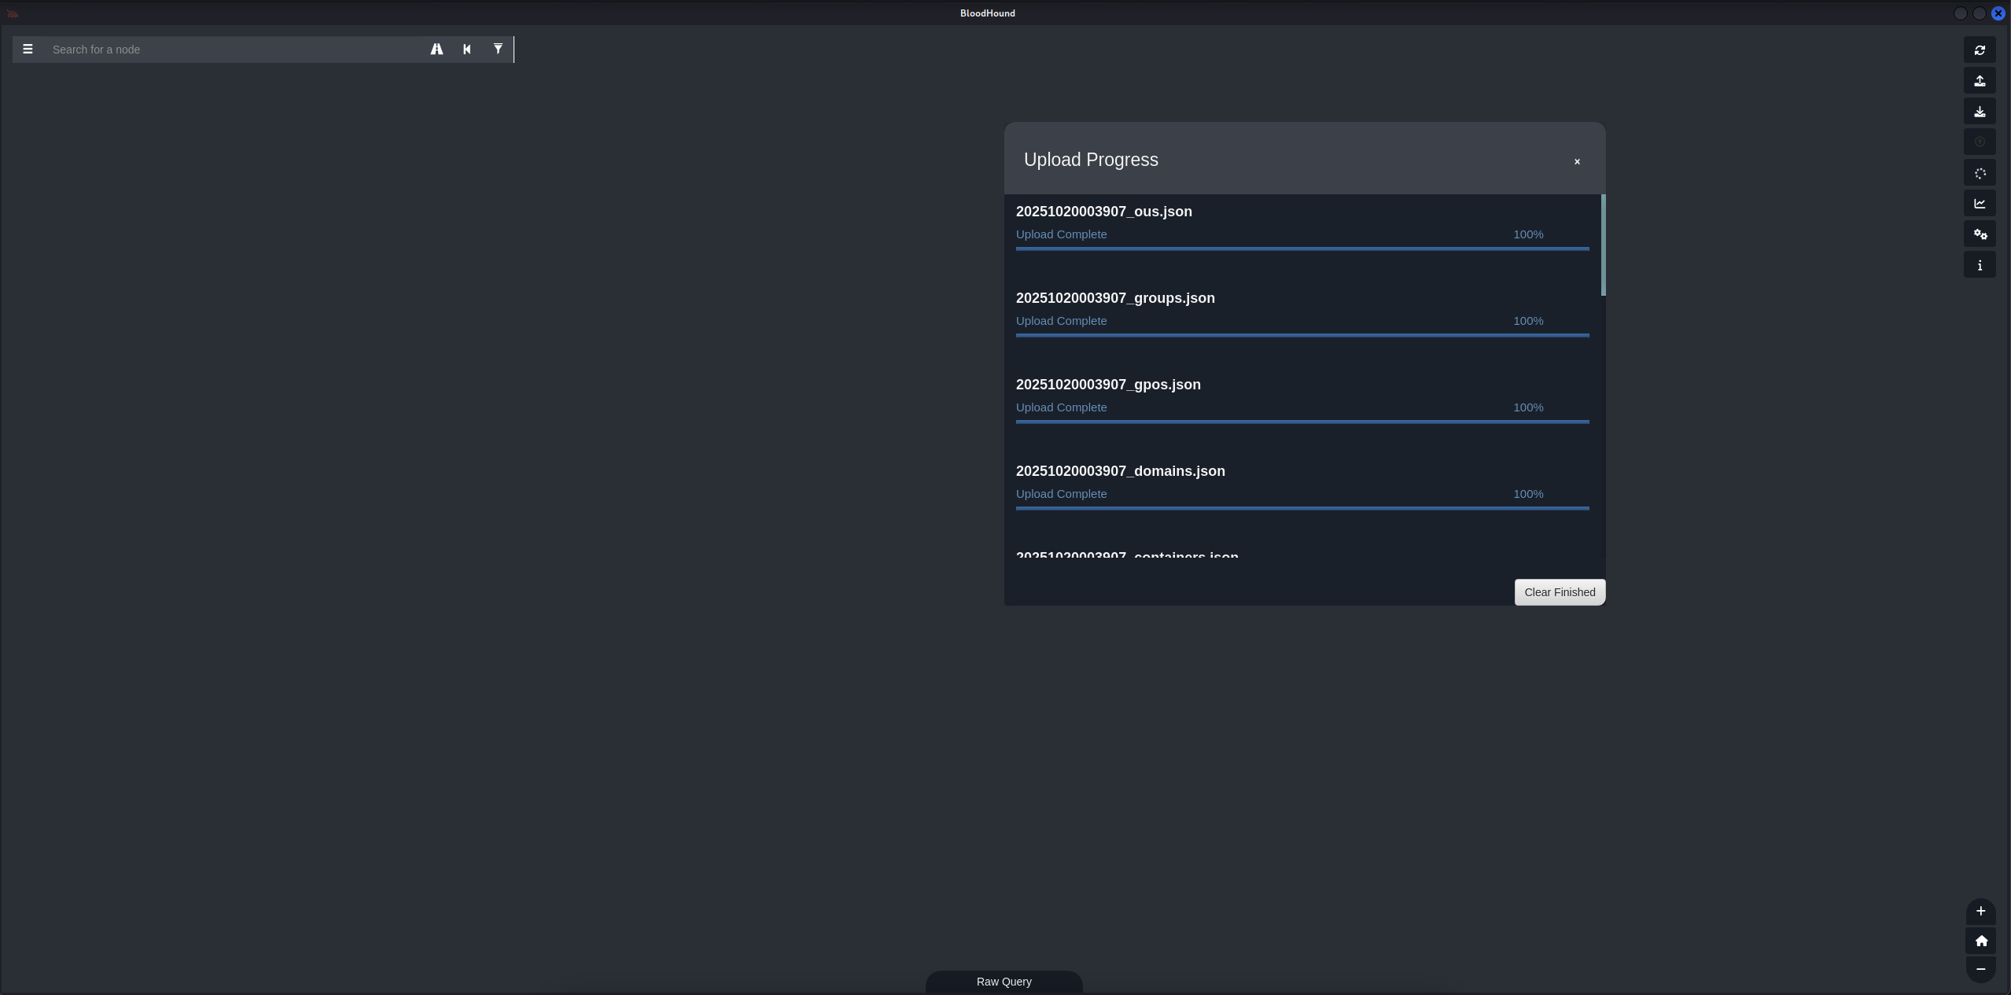2011x995 pixels.
Task: Open the About info icon
Action: click(x=1980, y=265)
